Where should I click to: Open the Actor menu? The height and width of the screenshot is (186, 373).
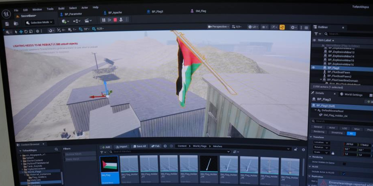[x=85, y=8]
